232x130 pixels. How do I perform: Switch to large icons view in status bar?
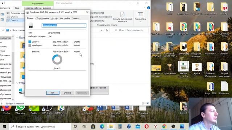(x=148, y=104)
